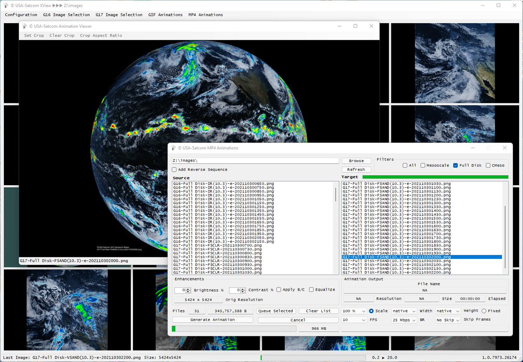
Task: Open the 25 Mbps bitrate dropdown
Action: click(404, 320)
